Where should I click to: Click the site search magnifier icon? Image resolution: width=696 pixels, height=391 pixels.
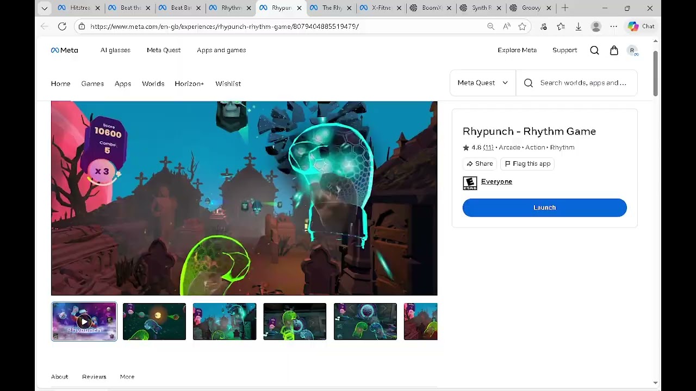594,50
